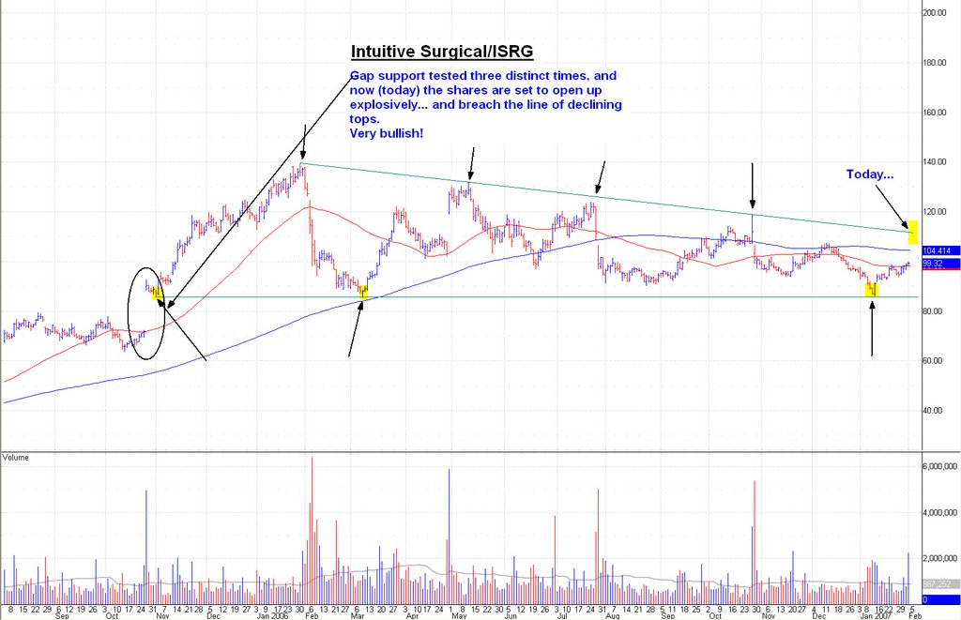961x620 pixels.
Task: Click the 140.00 price axis label
Action: tap(935, 162)
